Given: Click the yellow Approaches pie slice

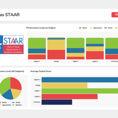Looking at the screenshot, I should (16, 93).
